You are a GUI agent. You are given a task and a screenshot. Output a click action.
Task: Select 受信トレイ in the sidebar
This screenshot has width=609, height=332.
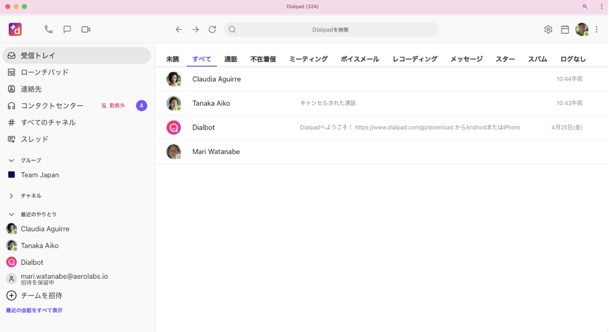[76, 55]
